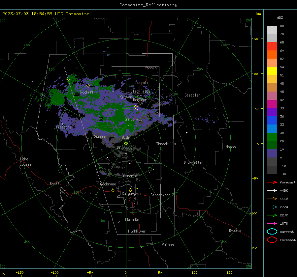Click the Lacombe town label
Image resolution: width=297 pixels, height=277 pixels.
click(x=142, y=83)
